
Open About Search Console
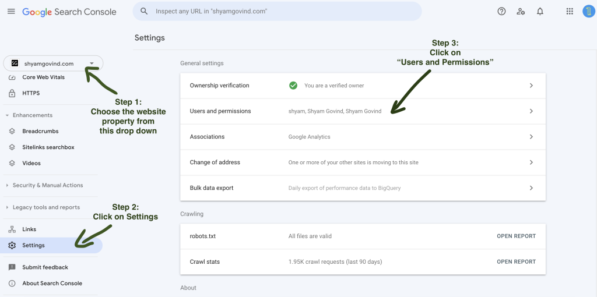(x=52, y=283)
